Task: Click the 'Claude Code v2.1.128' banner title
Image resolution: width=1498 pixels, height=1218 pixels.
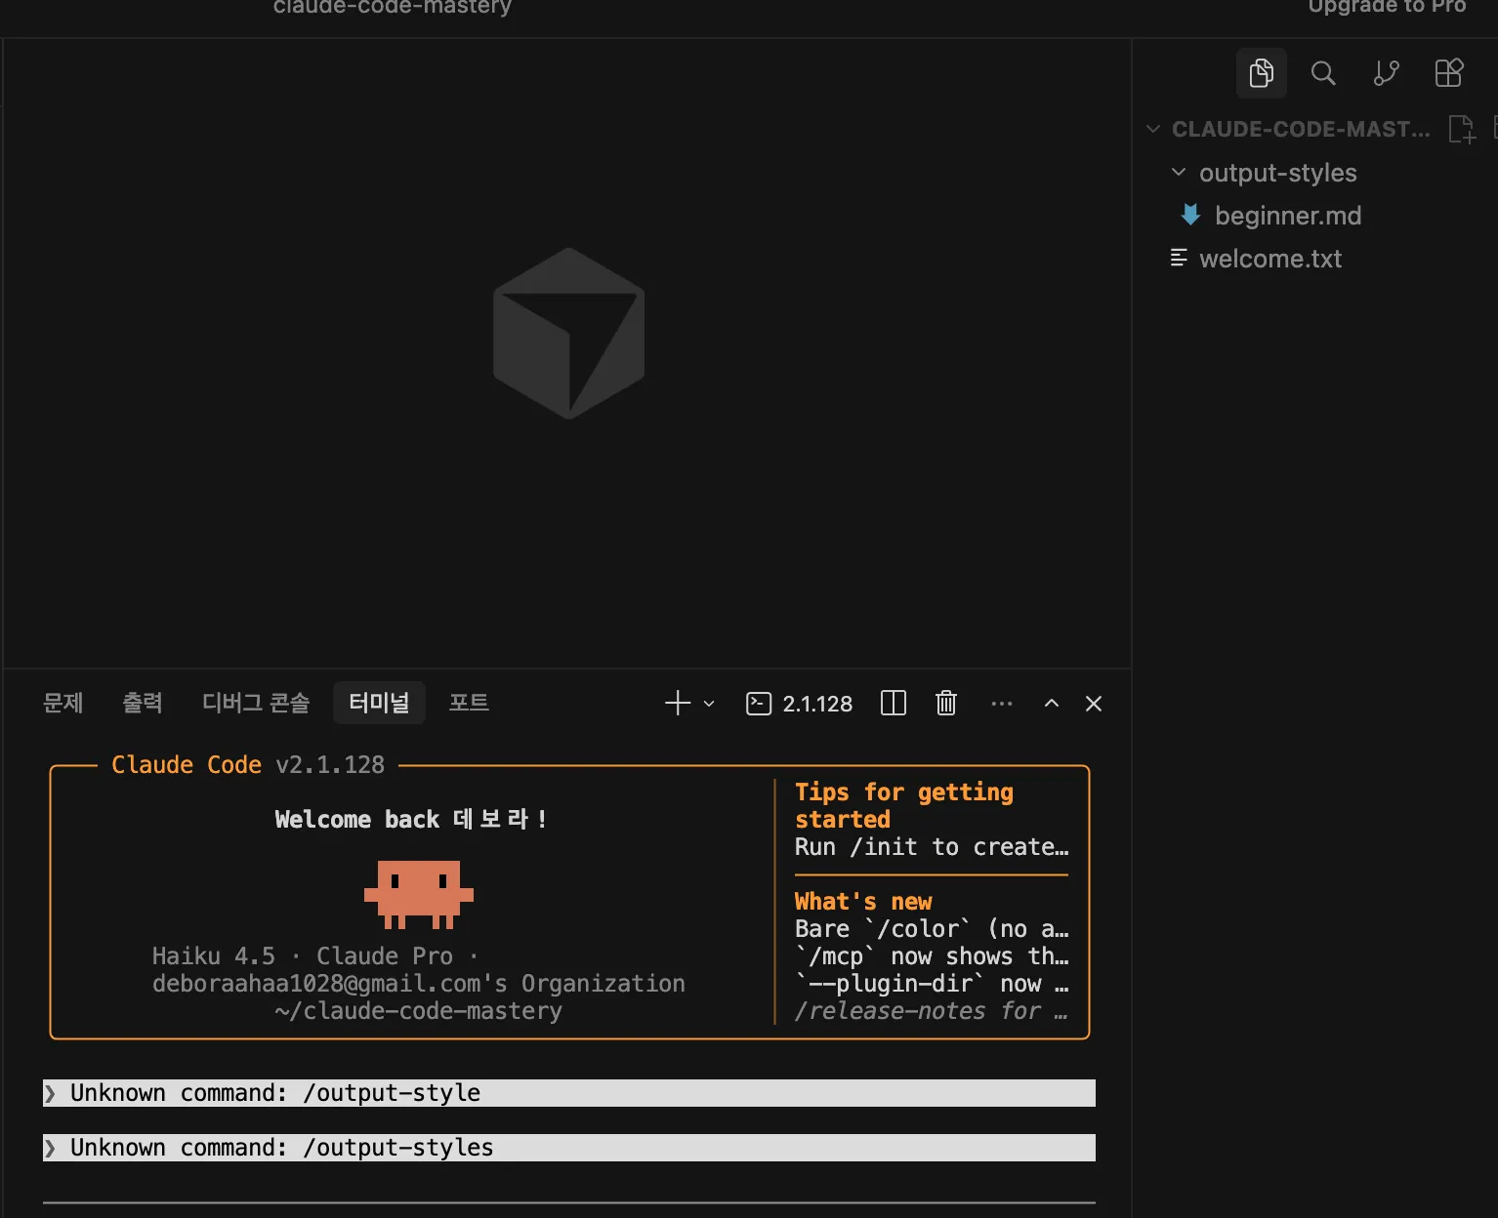Action: click(x=248, y=765)
